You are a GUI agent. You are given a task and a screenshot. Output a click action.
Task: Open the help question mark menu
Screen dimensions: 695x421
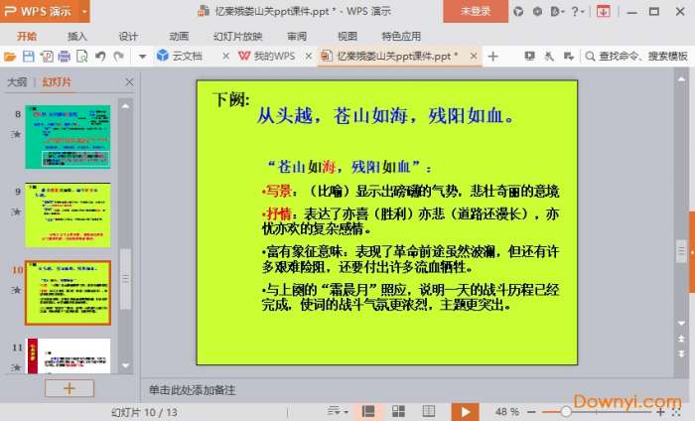tap(578, 12)
